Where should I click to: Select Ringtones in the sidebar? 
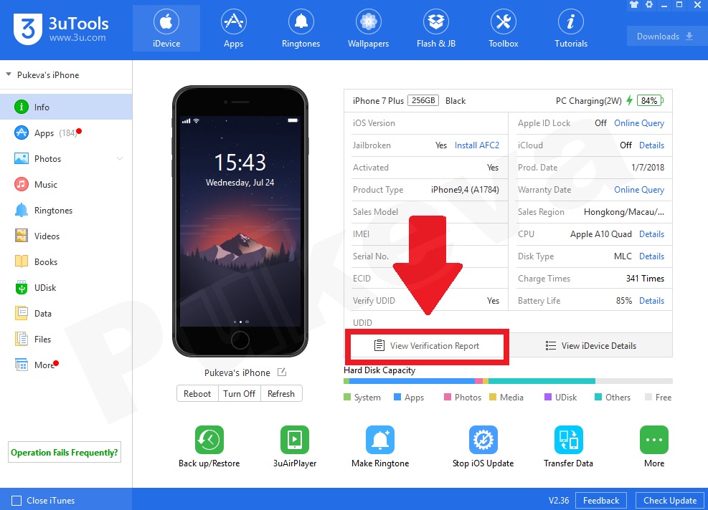[x=66, y=210]
